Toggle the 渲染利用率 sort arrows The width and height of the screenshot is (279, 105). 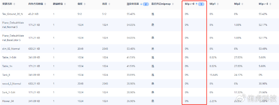[141, 4]
